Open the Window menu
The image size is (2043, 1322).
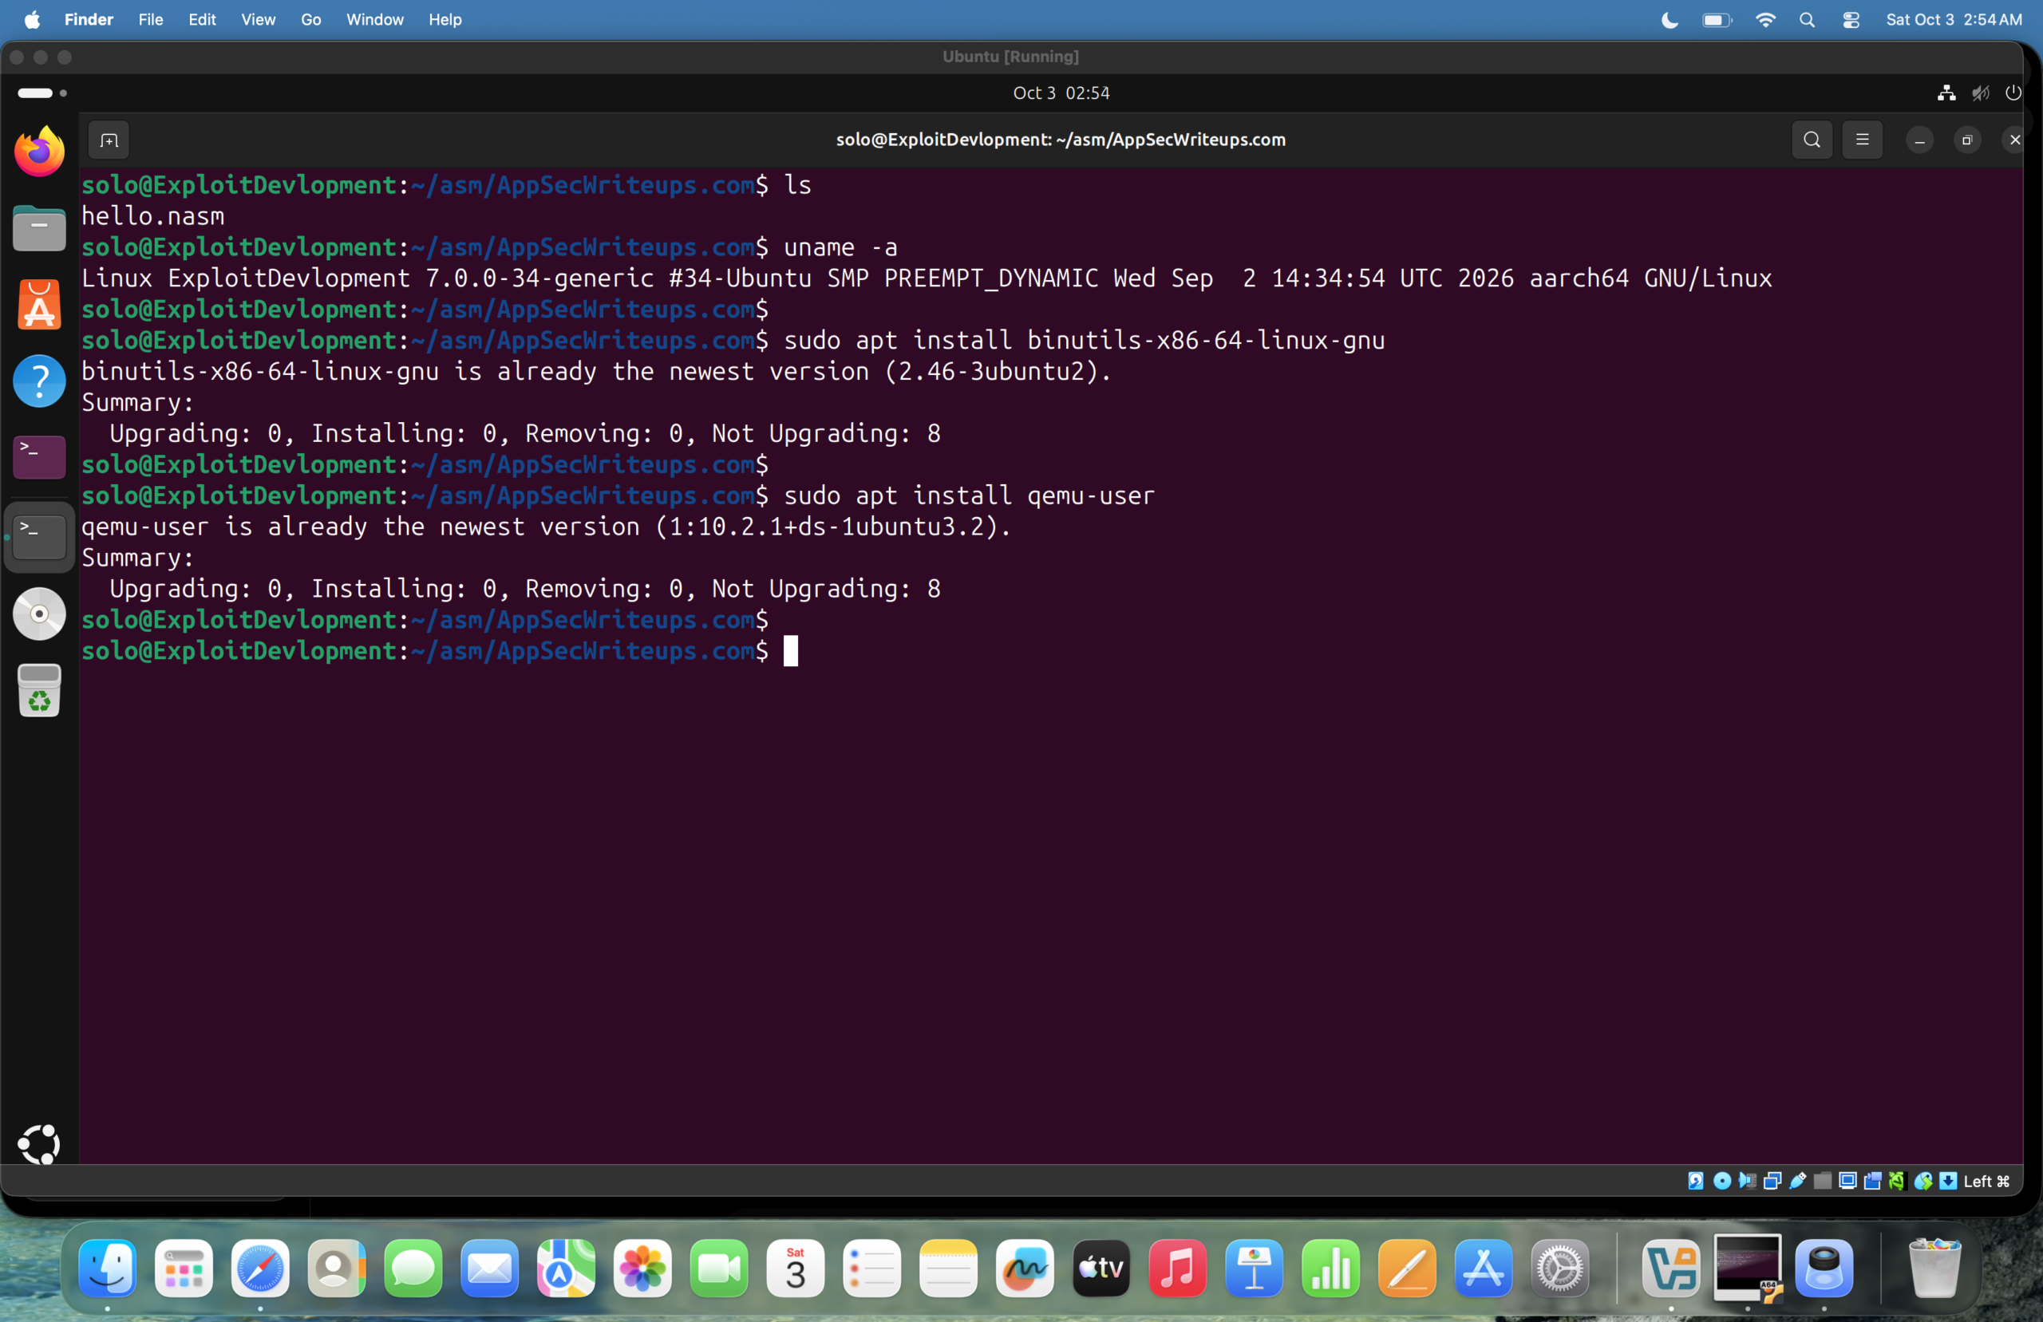pos(374,19)
